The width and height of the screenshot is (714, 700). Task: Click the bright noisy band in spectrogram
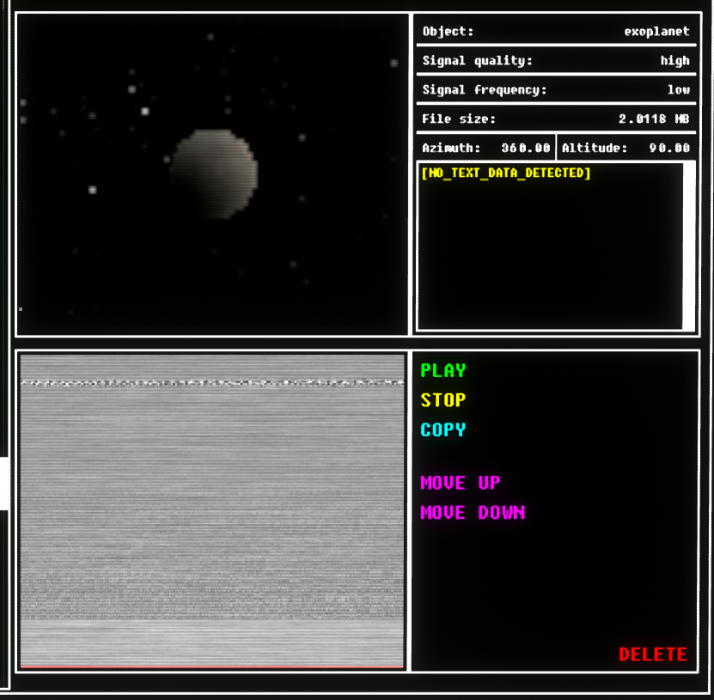[211, 382]
